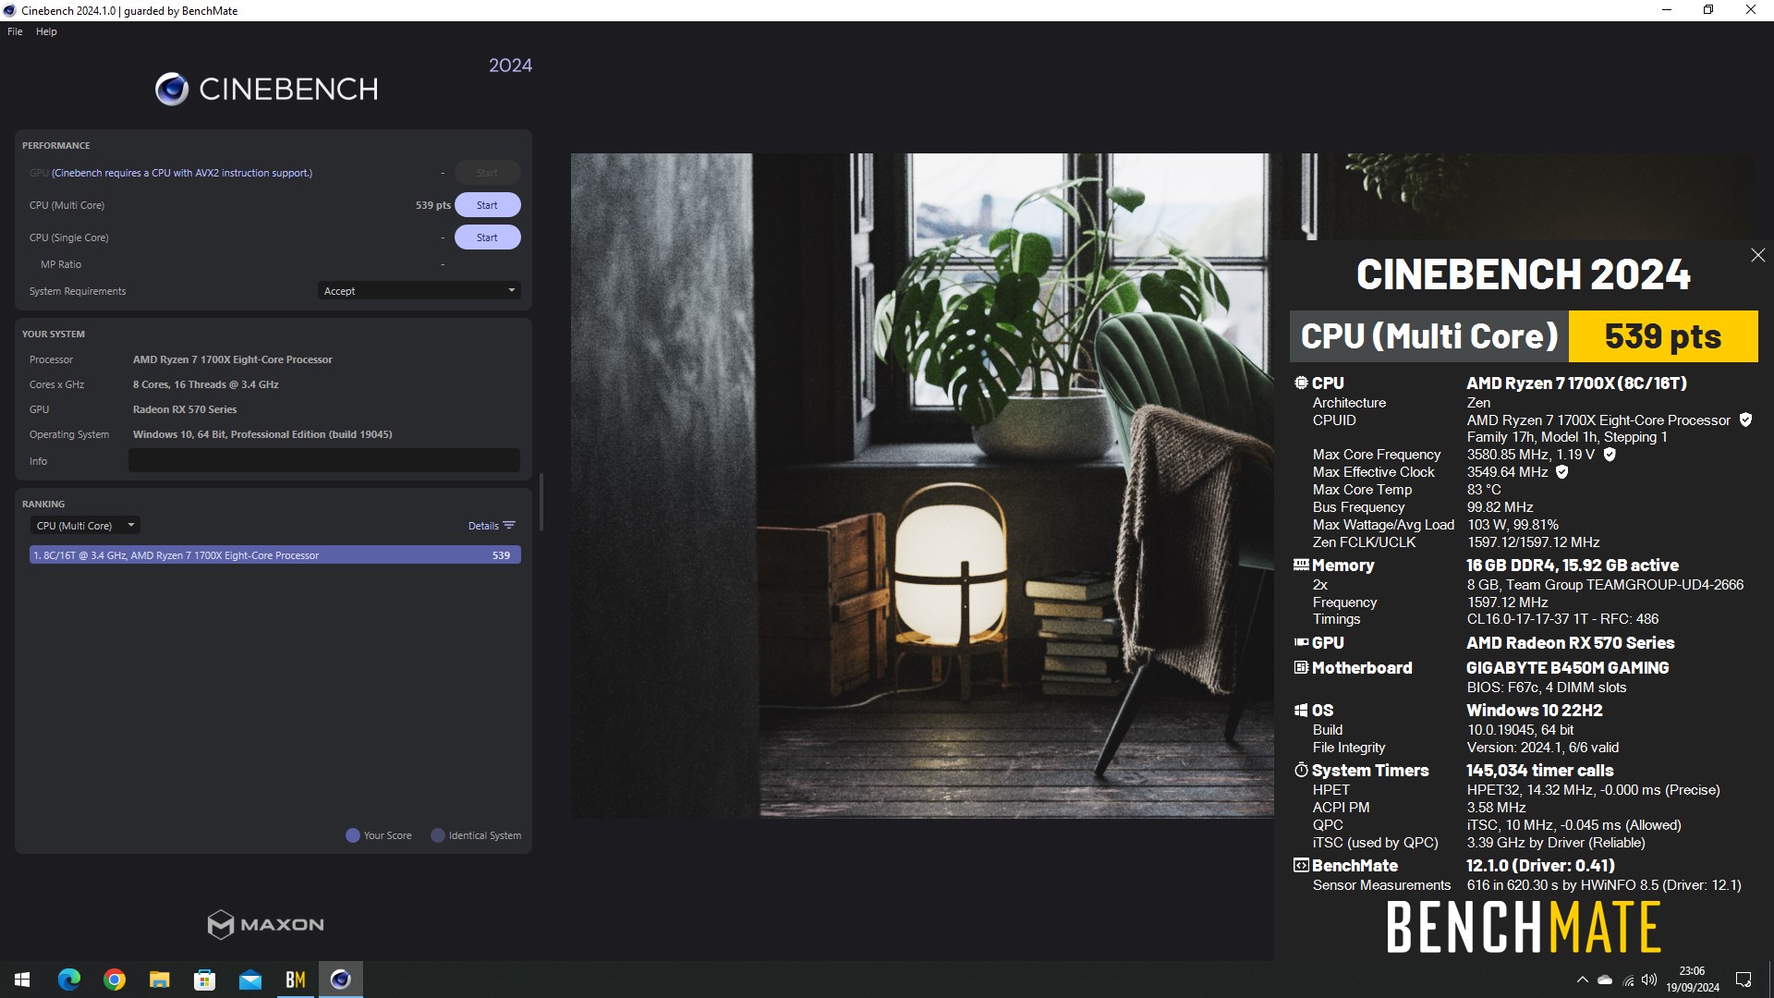Screen dimensions: 1774x998
Task: Click the taskbar clock and date
Action: pyautogui.click(x=1693, y=980)
